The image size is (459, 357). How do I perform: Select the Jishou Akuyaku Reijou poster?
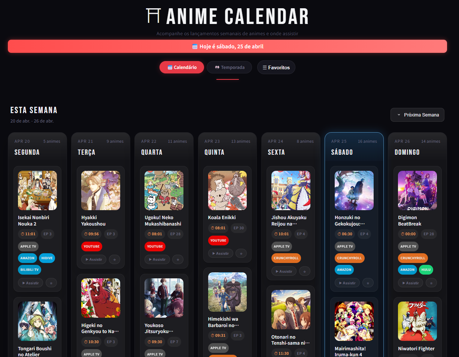(291, 191)
